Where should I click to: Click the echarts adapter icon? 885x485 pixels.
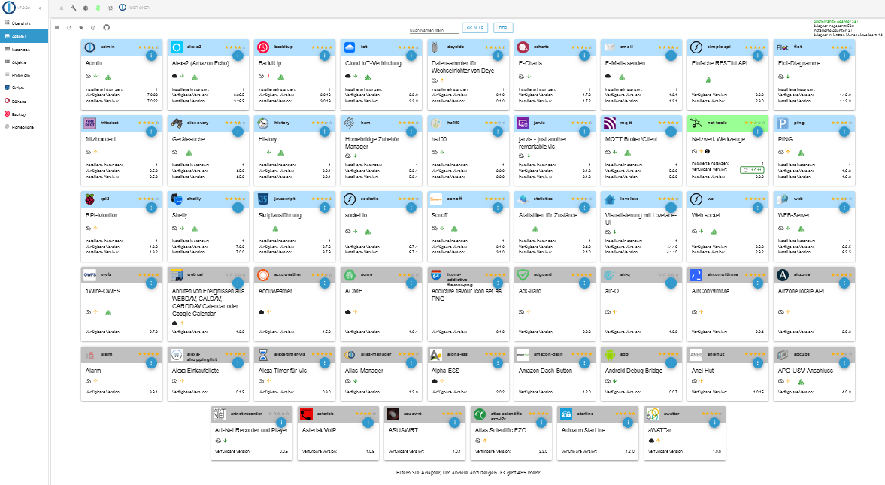523,47
